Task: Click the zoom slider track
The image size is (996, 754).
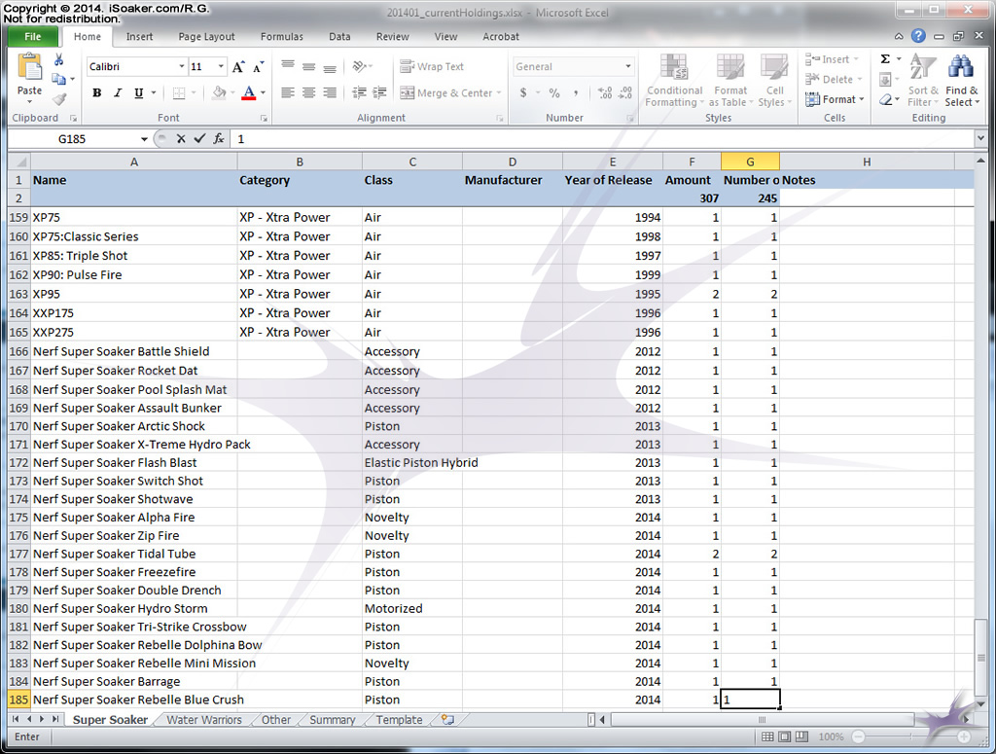Action: (910, 736)
